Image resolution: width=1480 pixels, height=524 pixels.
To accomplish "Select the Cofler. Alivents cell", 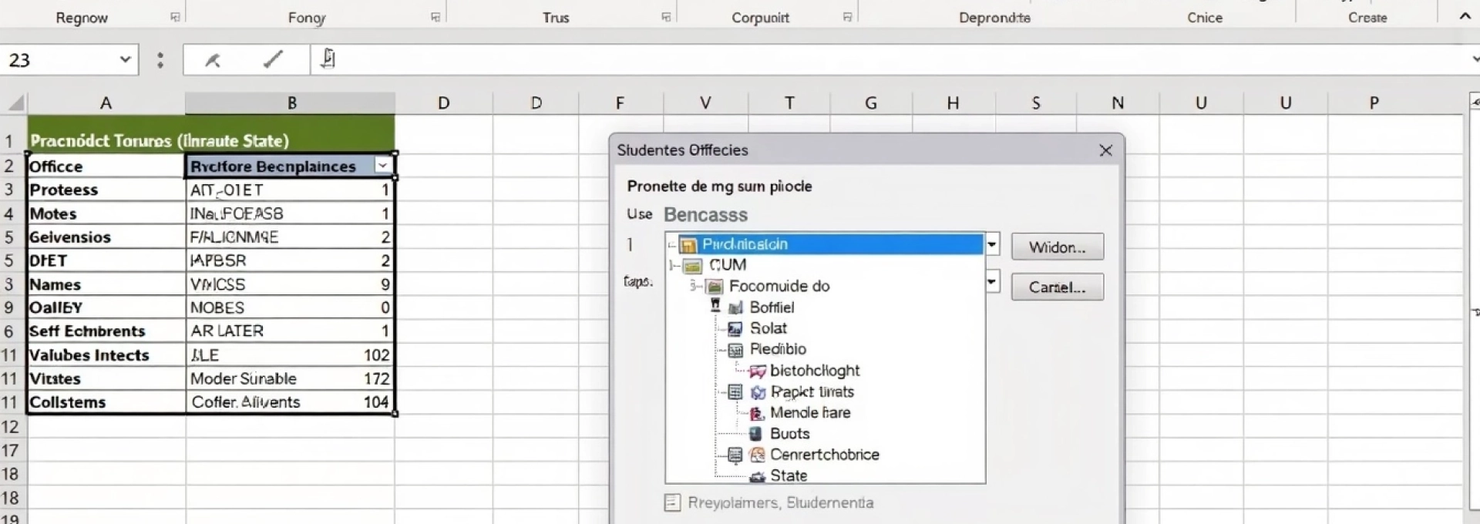I will (290, 401).
